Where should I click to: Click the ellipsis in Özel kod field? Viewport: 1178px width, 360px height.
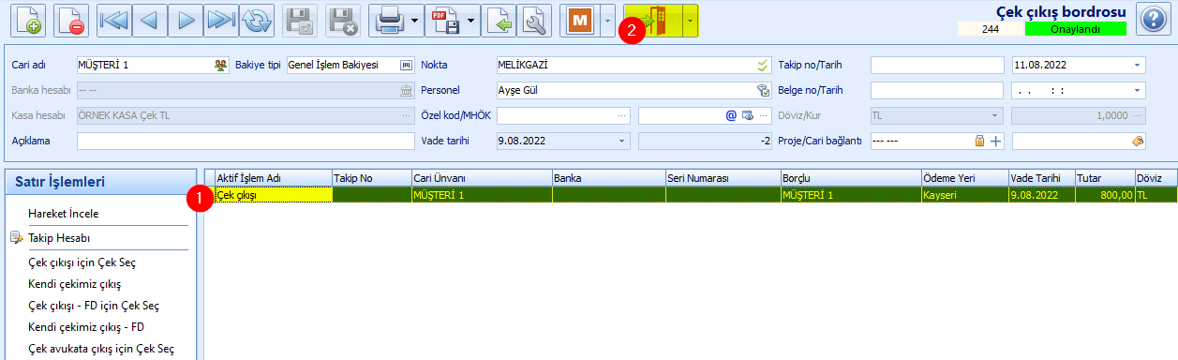point(622,115)
